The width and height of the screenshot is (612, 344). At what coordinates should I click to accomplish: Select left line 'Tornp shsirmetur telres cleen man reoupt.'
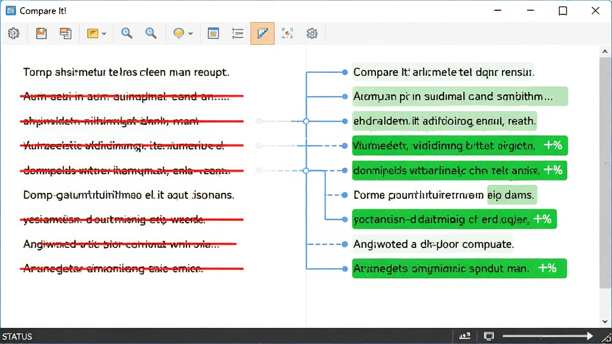tap(126, 72)
